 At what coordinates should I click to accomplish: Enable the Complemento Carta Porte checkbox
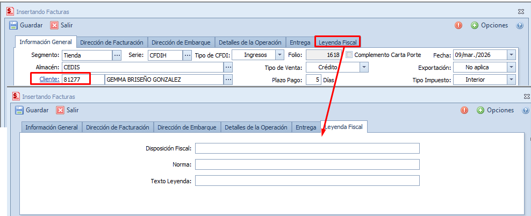pyautogui.click(x=349, y=55)
